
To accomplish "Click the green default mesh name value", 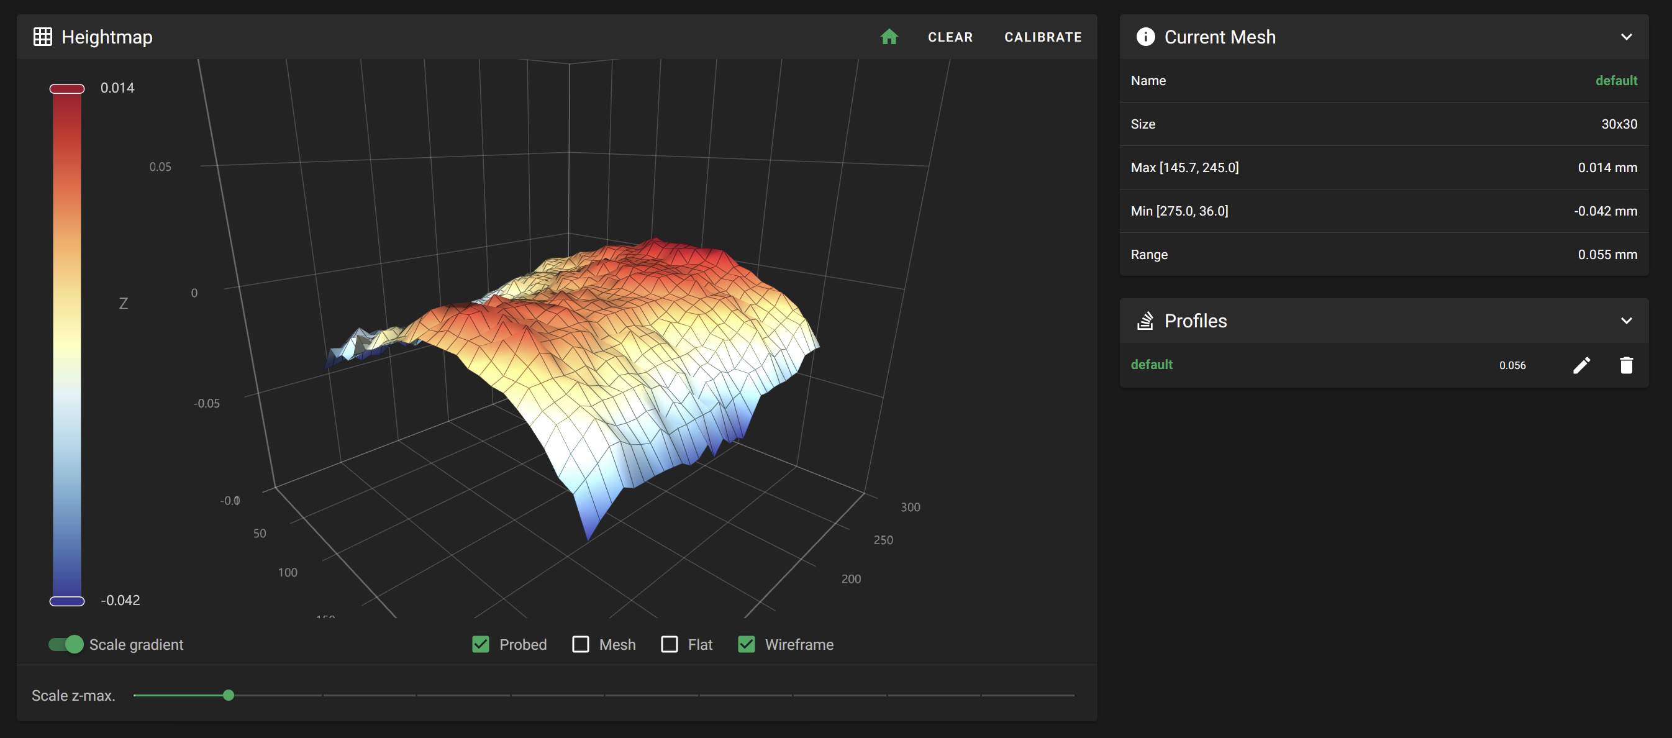I will pyautogui.click(x=1615, y=81).
